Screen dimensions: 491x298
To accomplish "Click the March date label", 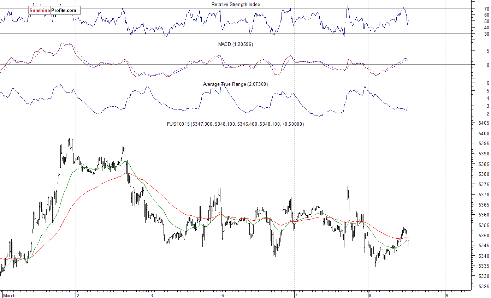I will pyautogui.click(x=10, y=296).
